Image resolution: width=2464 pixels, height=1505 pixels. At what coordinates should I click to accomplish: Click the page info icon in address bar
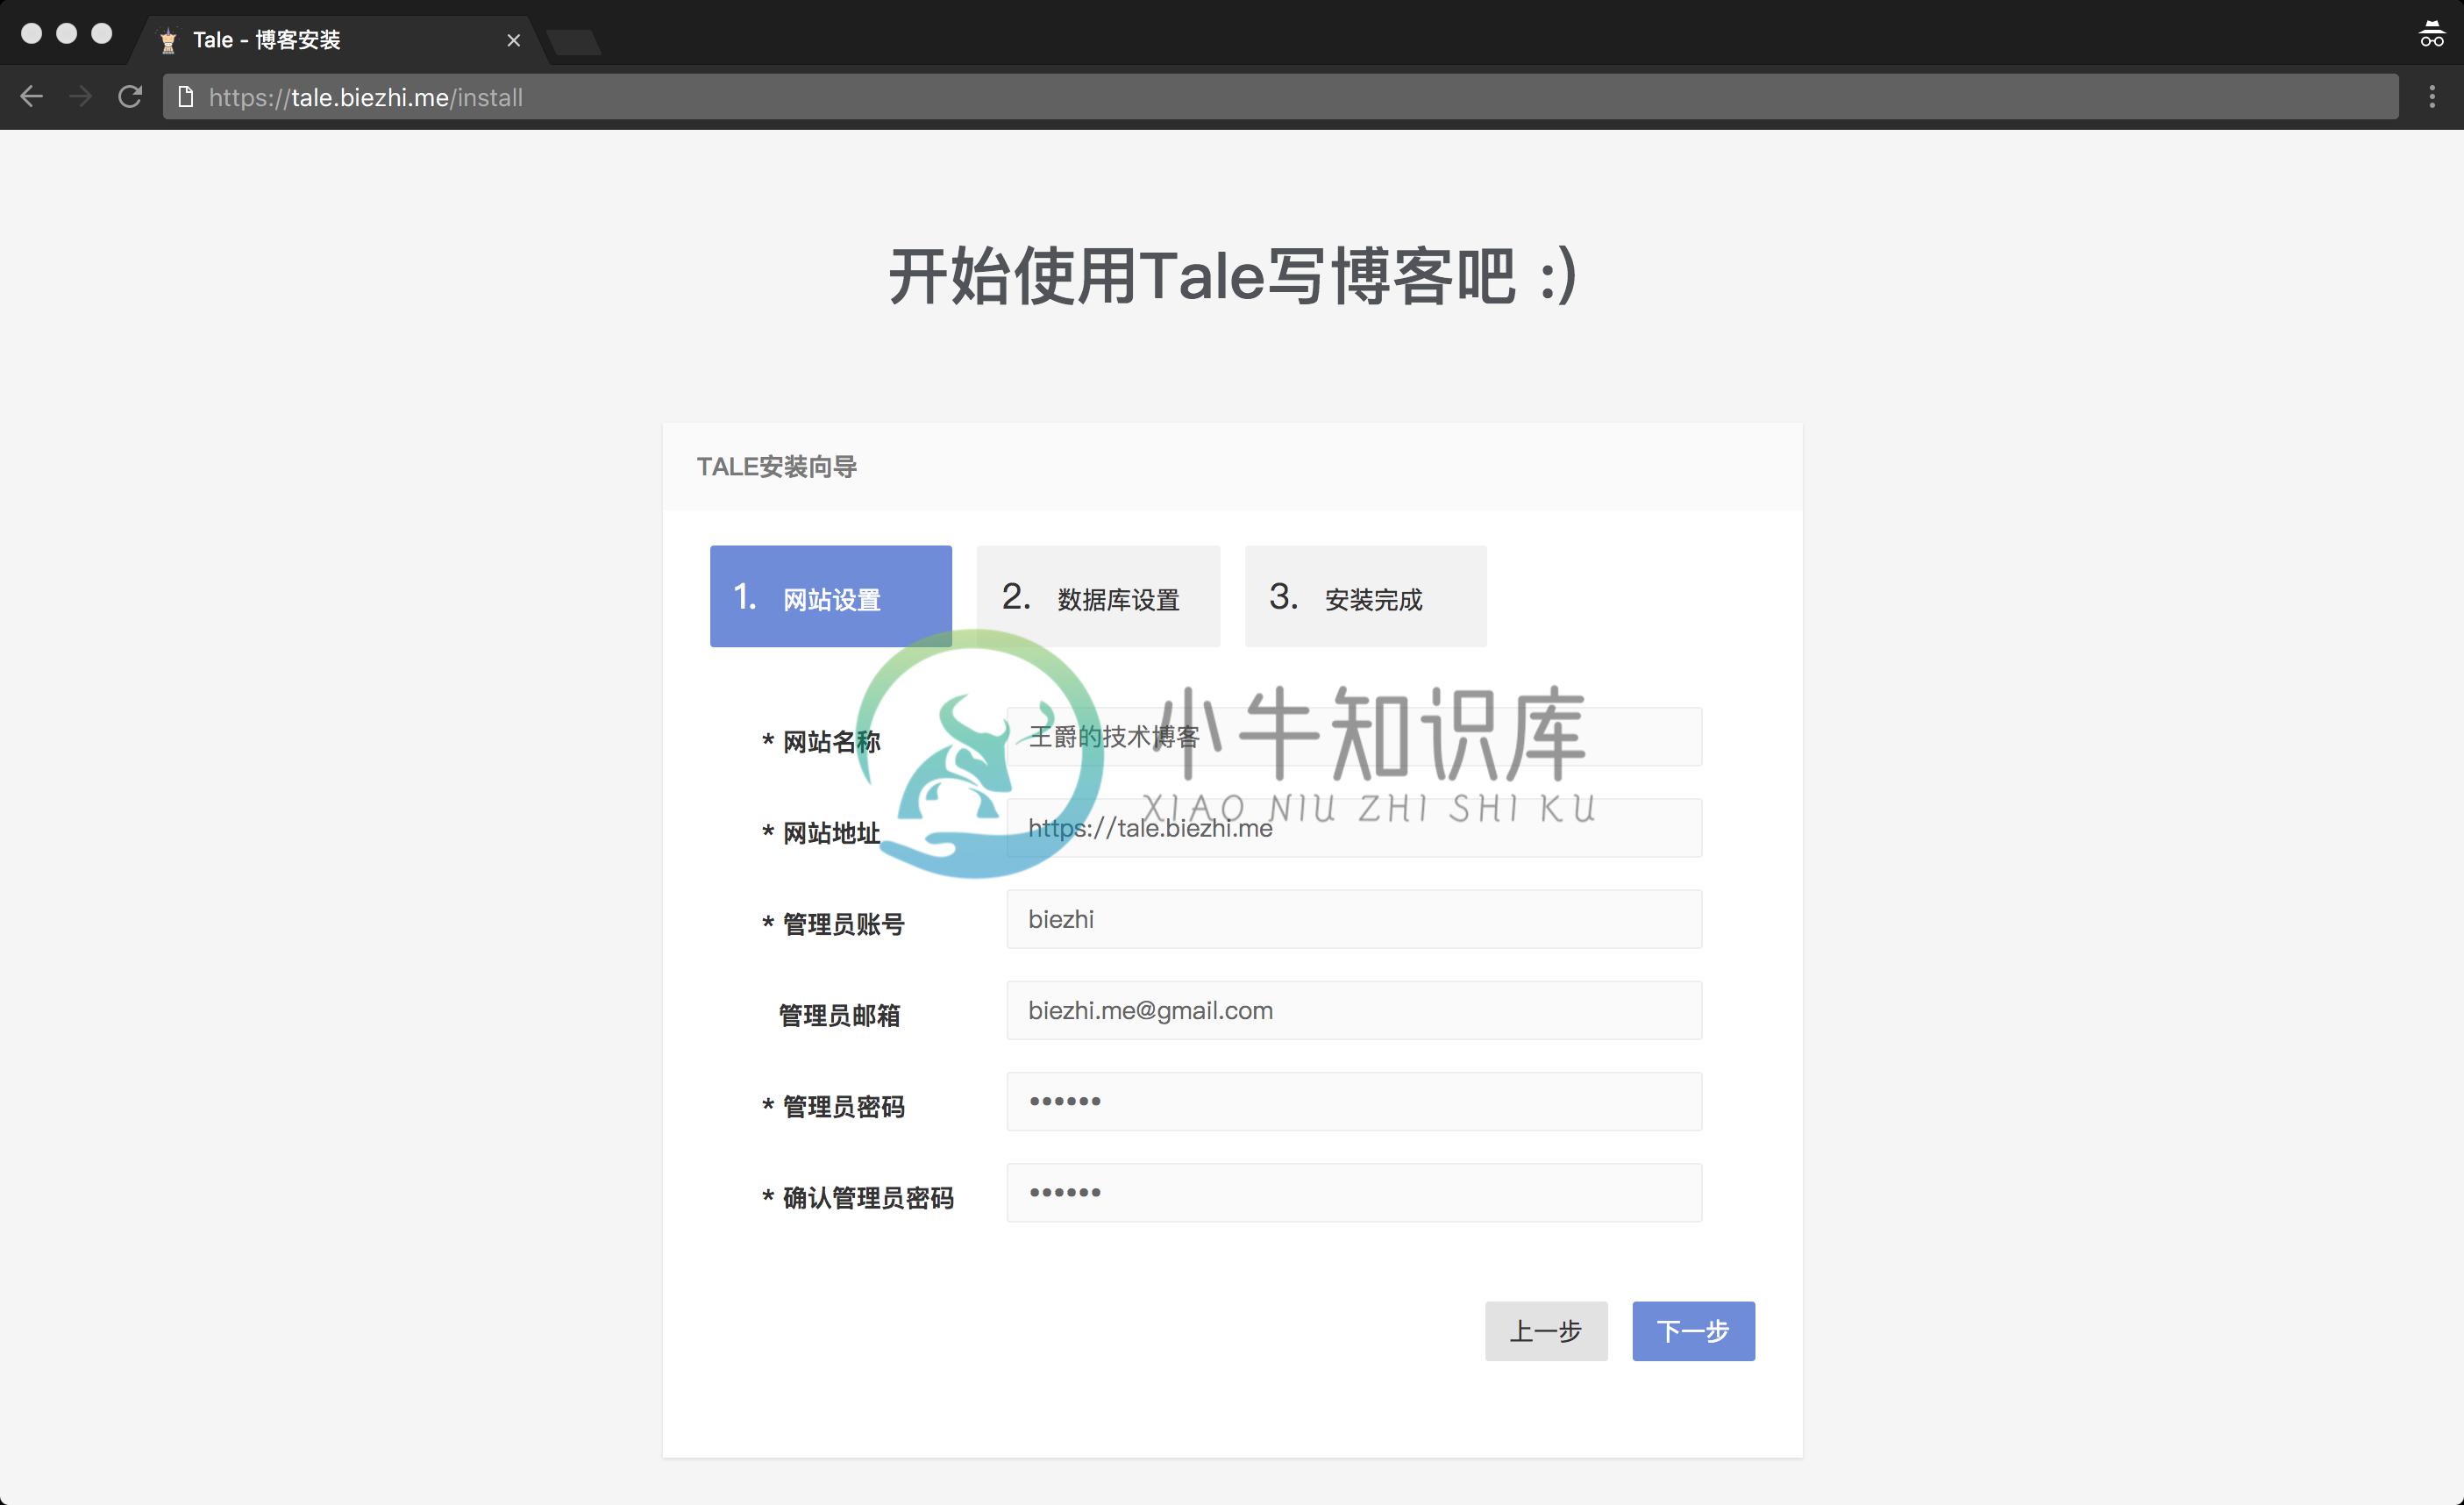(x=185, y=97)
